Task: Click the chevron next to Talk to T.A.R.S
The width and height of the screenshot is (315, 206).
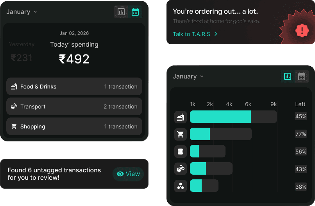Action: pos(216,34)
